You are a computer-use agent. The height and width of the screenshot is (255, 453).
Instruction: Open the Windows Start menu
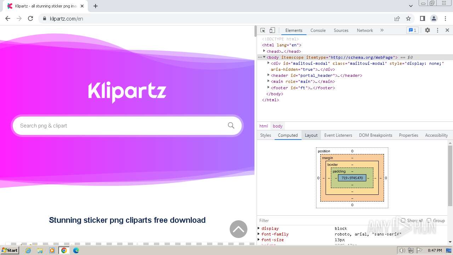tap(10, 250)
